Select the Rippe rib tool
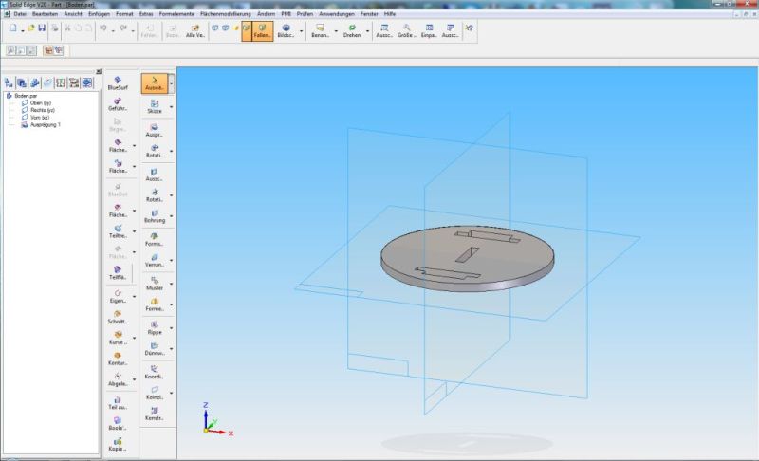This screenshot has height=461, width=759. 154,327
